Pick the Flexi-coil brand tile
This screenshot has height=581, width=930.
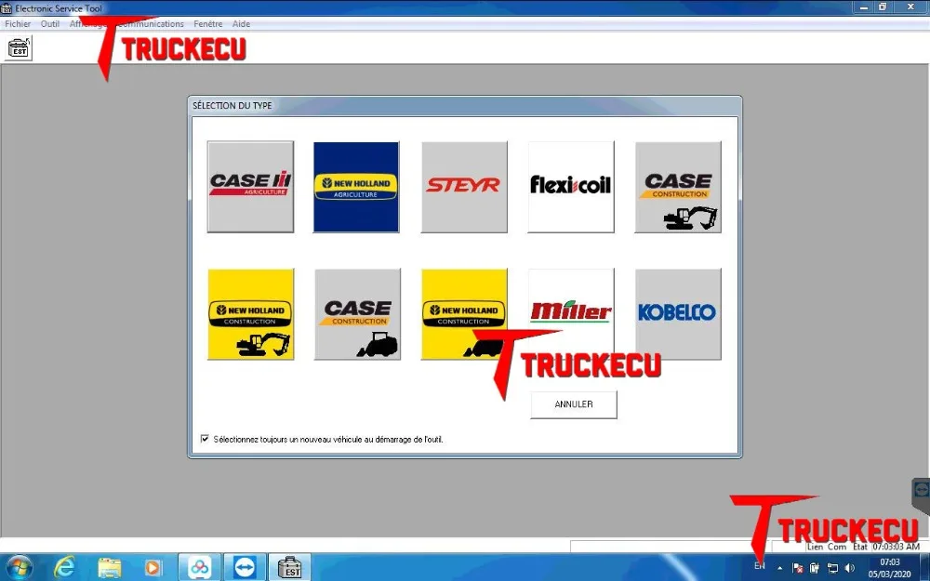(571, 187)
